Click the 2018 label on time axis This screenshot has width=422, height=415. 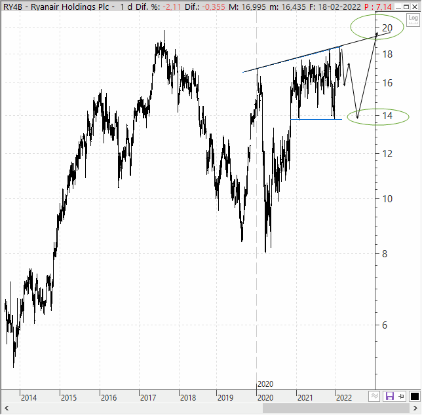point(188,397)
